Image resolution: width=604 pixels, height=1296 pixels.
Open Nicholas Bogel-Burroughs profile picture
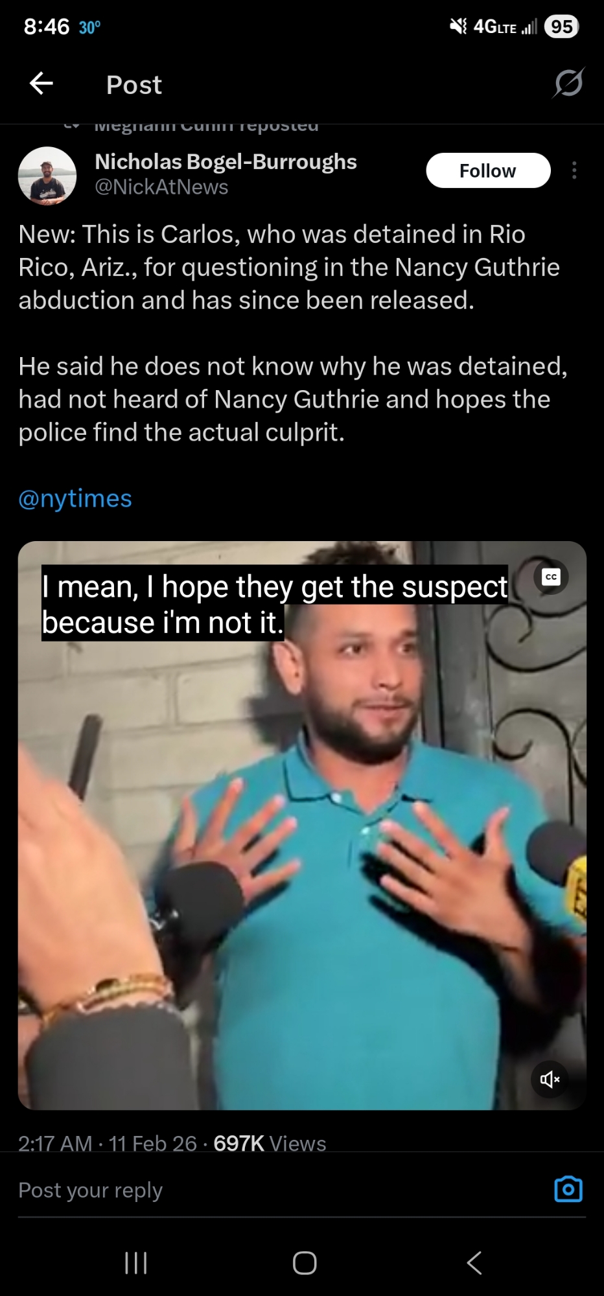tap(47, 176)
